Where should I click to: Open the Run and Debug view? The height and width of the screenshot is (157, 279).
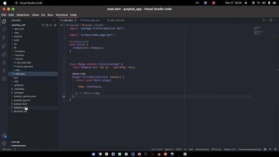(x=4, y=46)
